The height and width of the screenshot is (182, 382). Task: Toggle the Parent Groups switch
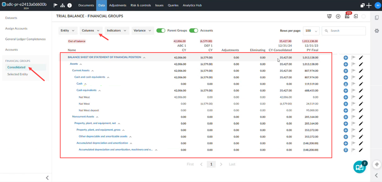(160, 31)
